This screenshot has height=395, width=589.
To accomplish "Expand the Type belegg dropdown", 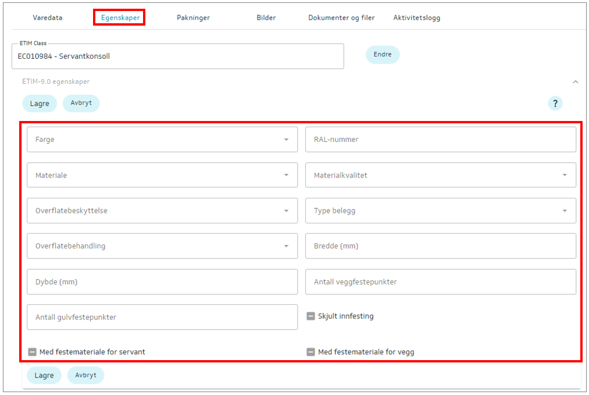I will 440,211.
